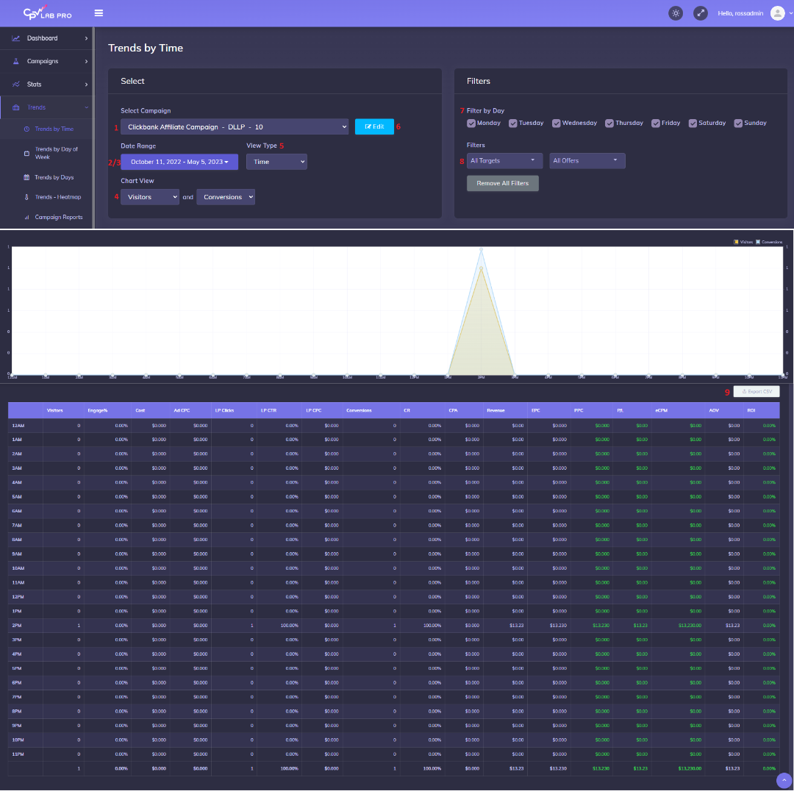This screenshot has height=794, width=794.
Task: Click the CPV Lab Pro logo
Action: point(47,13)
